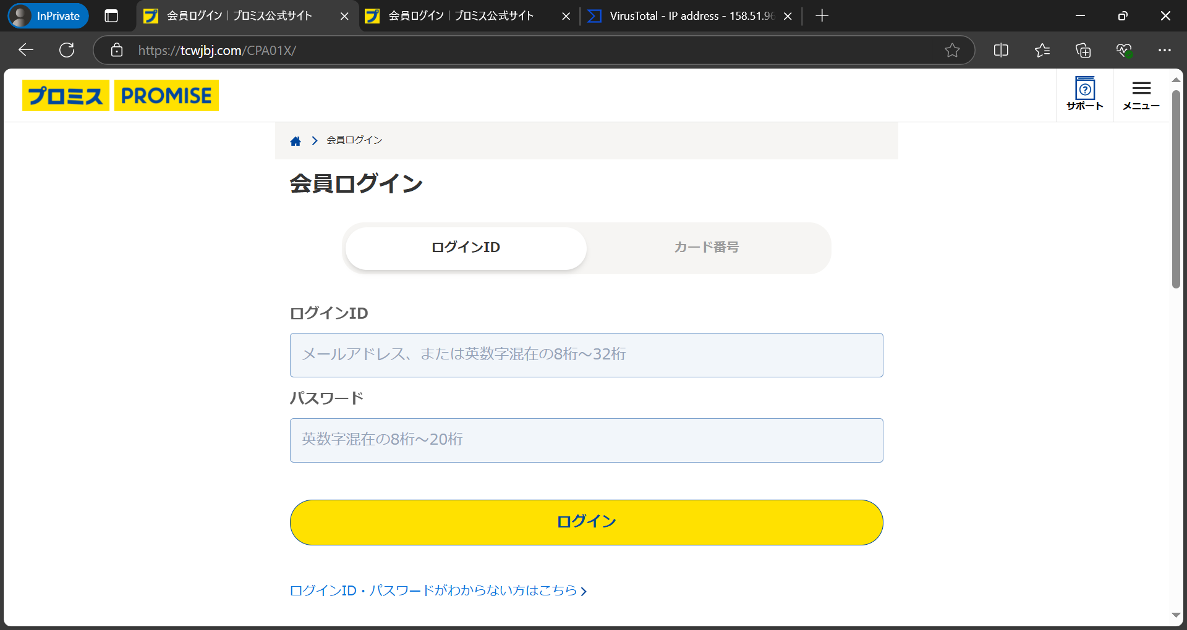
Task: Close the second Promise login tab
Action: pos(566,16)
